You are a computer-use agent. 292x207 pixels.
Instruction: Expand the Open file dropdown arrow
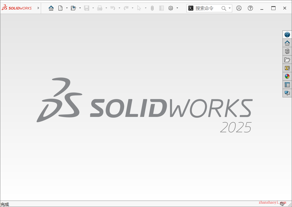coord(80,8)
